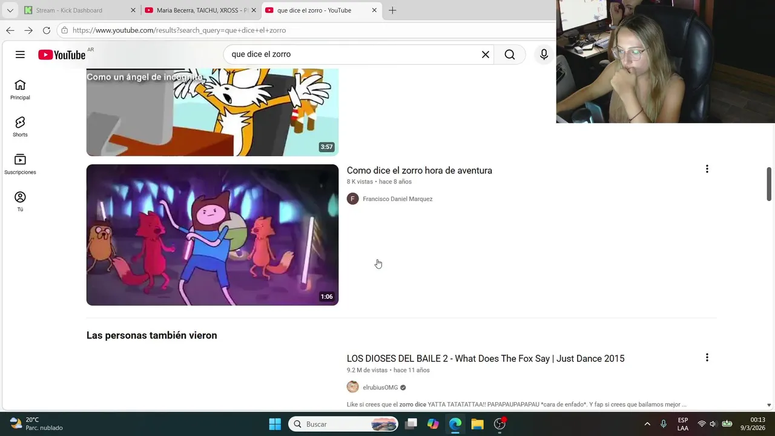This screenshot has width=775, height=436.
Task: Click the 8 K vistas hace 8 años text
Action: 379,182
